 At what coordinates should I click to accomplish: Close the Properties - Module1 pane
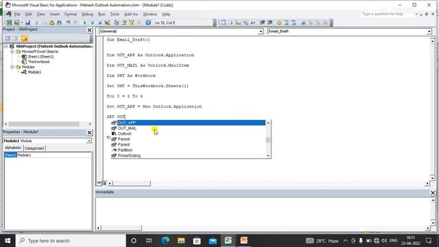click(x=90, y=132)
